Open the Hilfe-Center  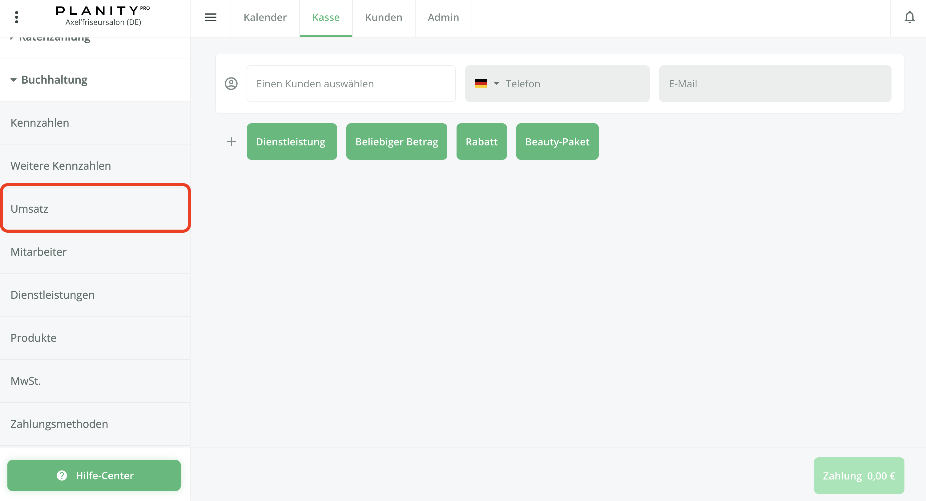click(94, 475)
